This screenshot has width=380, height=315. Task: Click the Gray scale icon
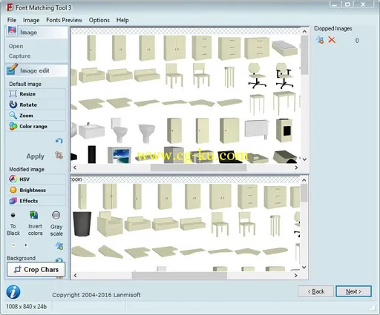coord(56,215)
